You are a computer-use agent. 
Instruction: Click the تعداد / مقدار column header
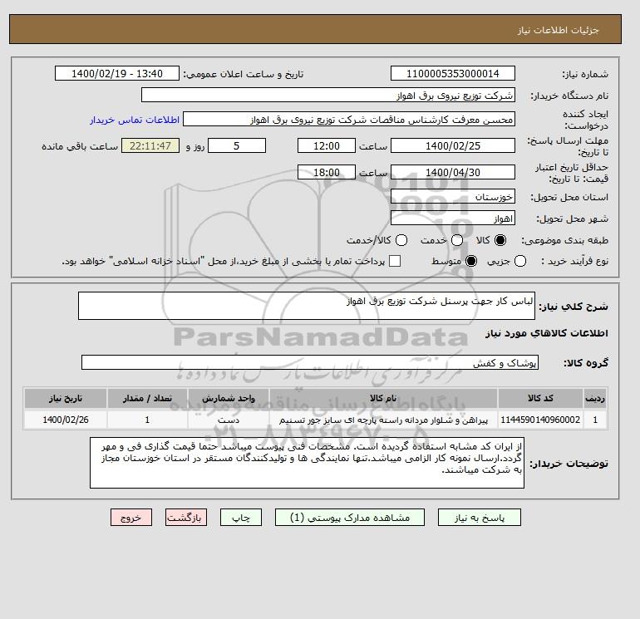coord(147,398)
